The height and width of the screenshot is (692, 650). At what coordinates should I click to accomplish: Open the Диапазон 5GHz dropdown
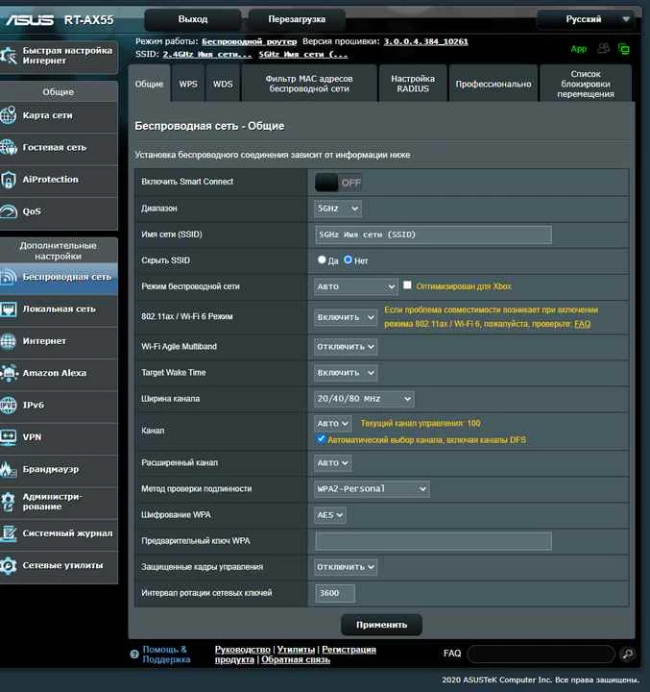click(x=338, y=209)
